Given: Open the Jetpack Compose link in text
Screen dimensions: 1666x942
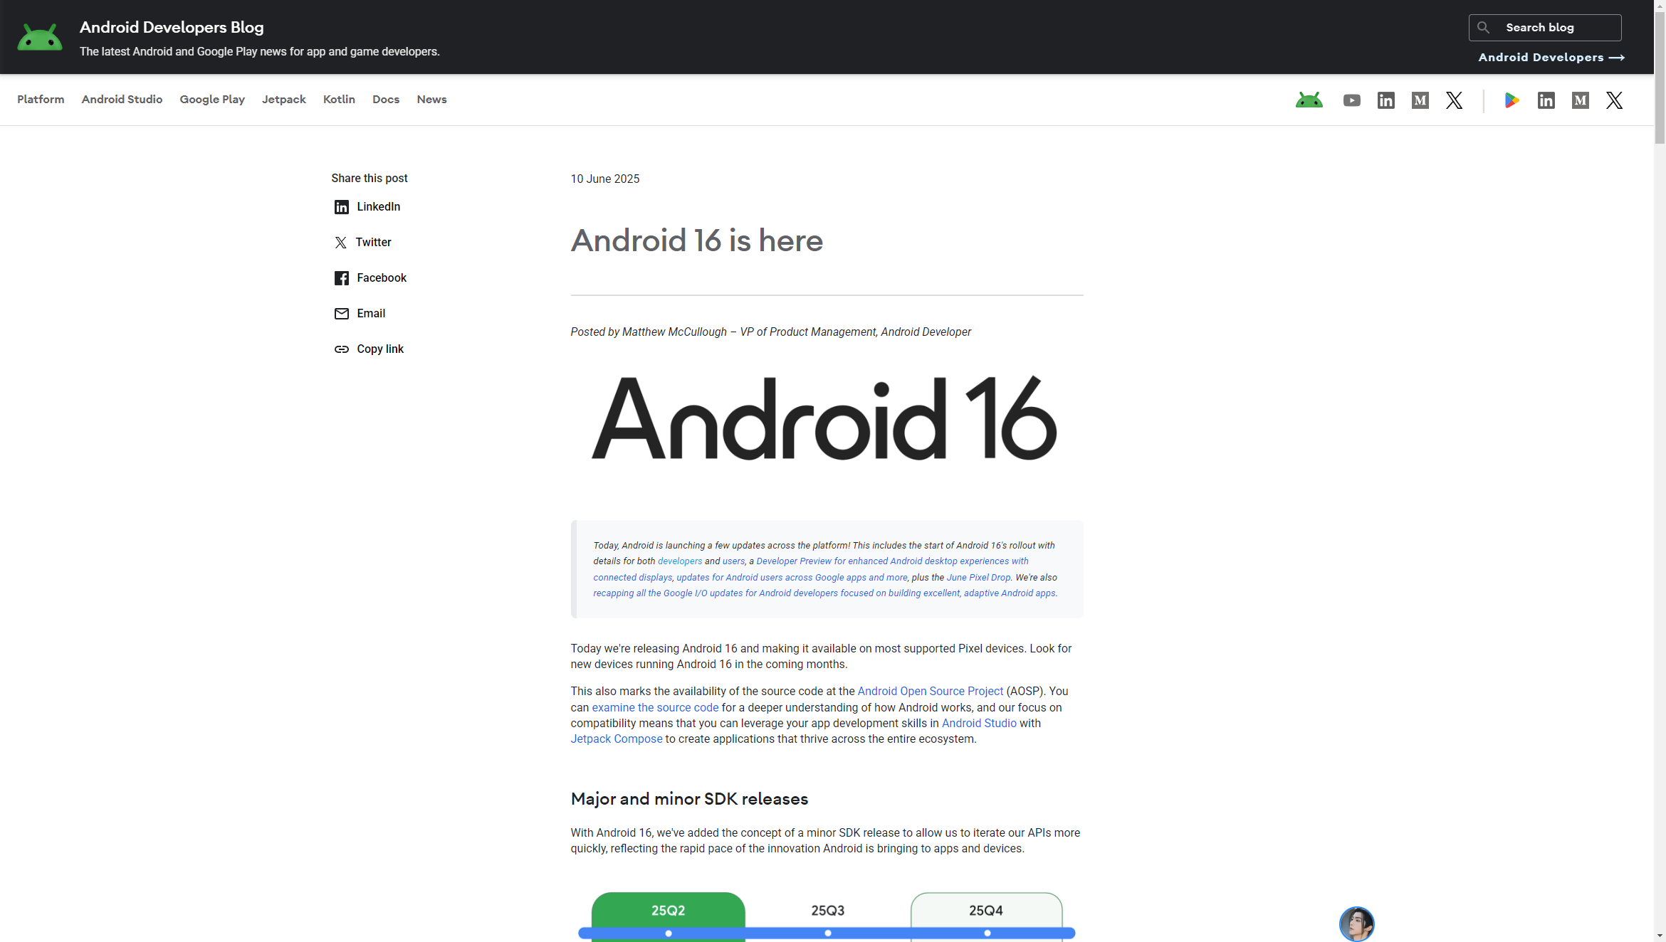Looking at the screenshot, I should point(616,739).
